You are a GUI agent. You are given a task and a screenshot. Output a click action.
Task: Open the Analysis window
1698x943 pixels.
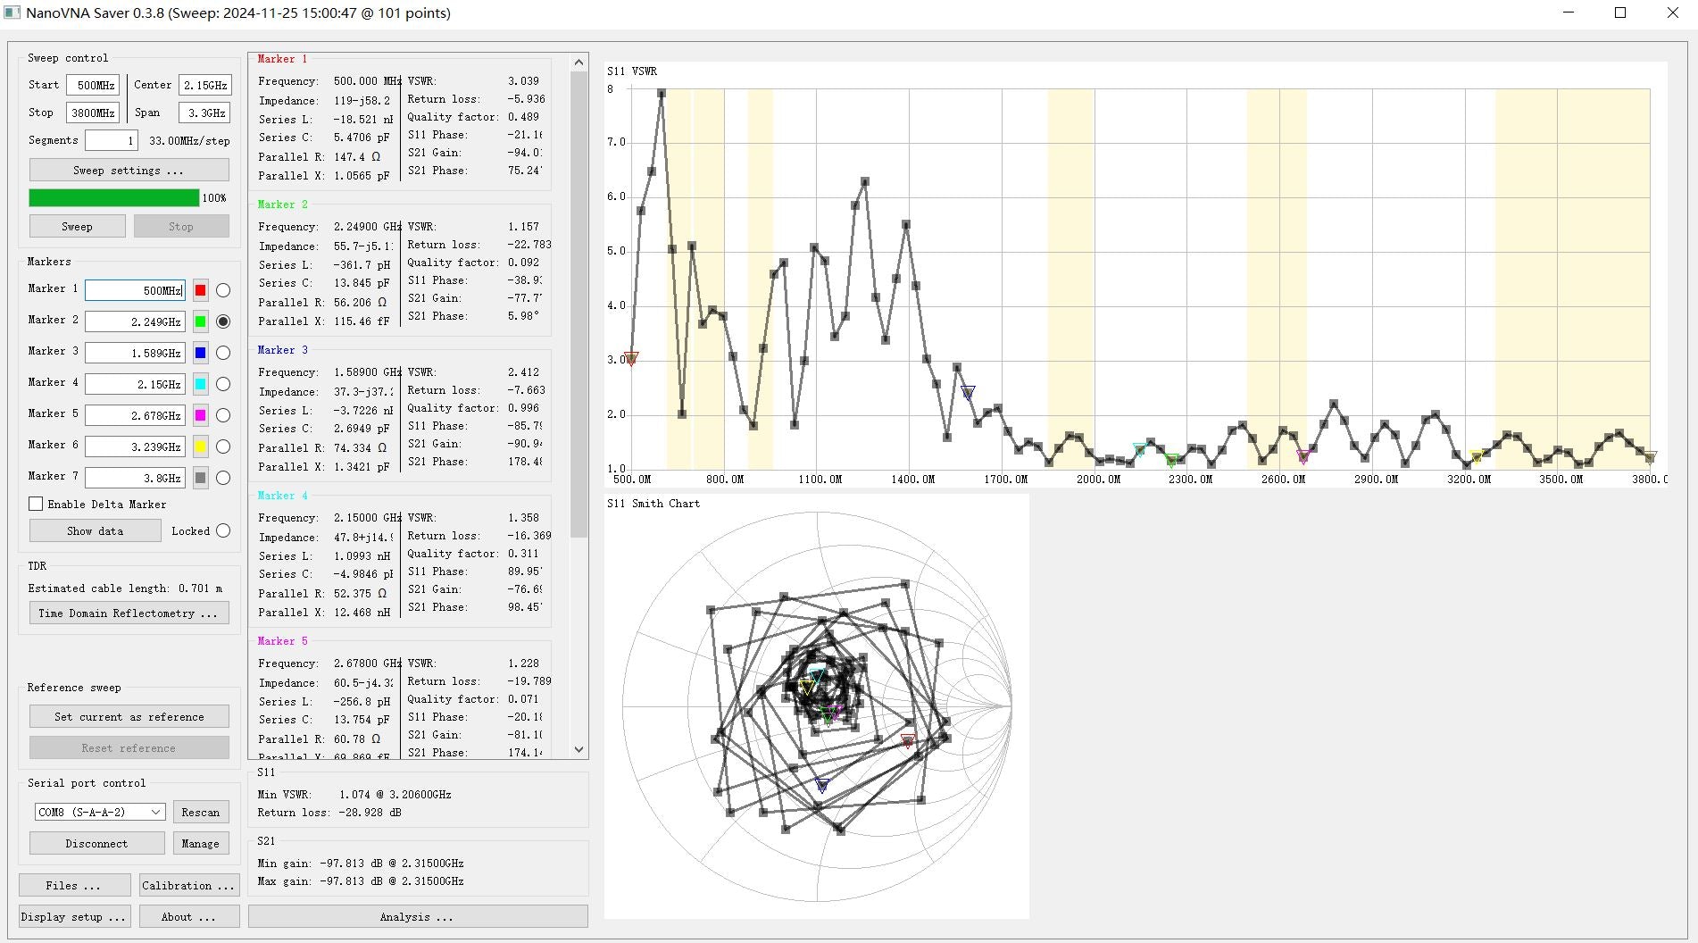coord(418,916)
